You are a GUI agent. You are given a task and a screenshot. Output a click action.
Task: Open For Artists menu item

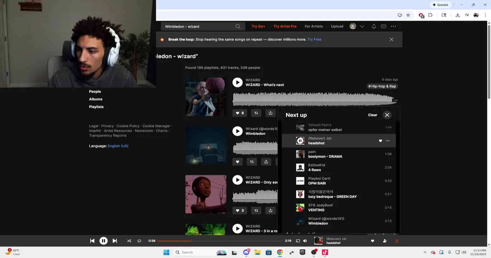[314, 27]
